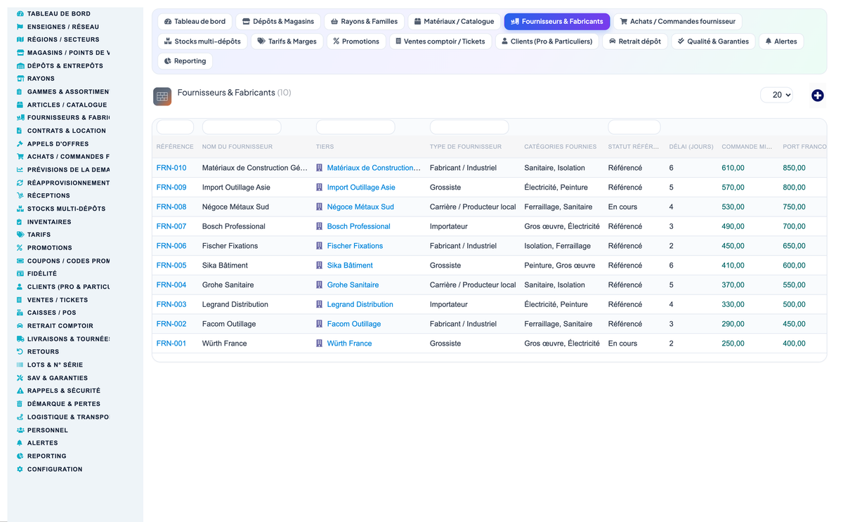Viewport: 843px width, 522px height.
Task: Click the Fidélité sidebar icon
Action: click(x=20, y=273)
